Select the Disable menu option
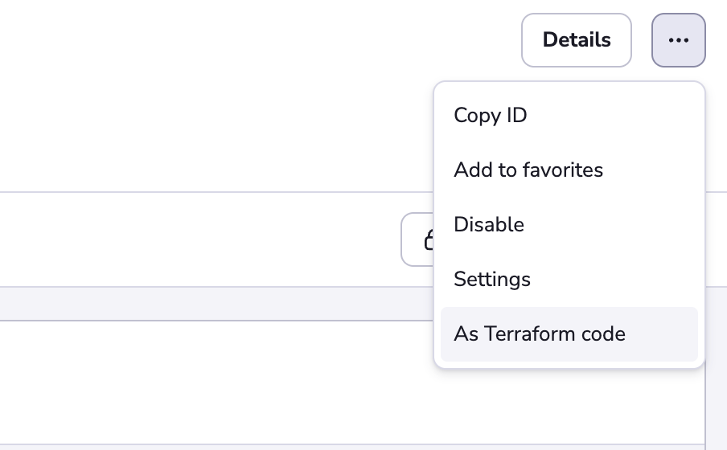 point(569,225)
